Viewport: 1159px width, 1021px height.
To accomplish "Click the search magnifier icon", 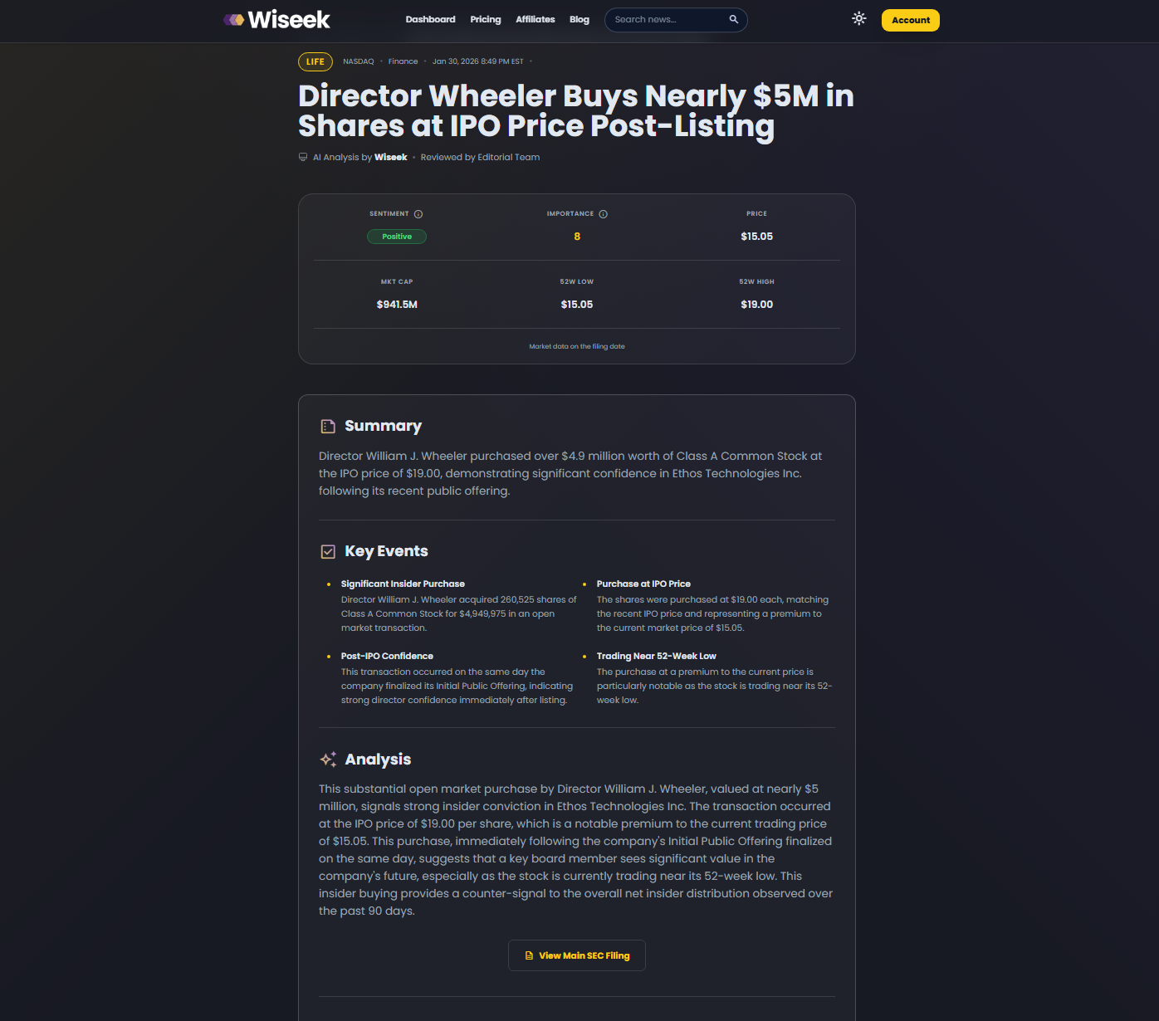I will pos(733,18).
